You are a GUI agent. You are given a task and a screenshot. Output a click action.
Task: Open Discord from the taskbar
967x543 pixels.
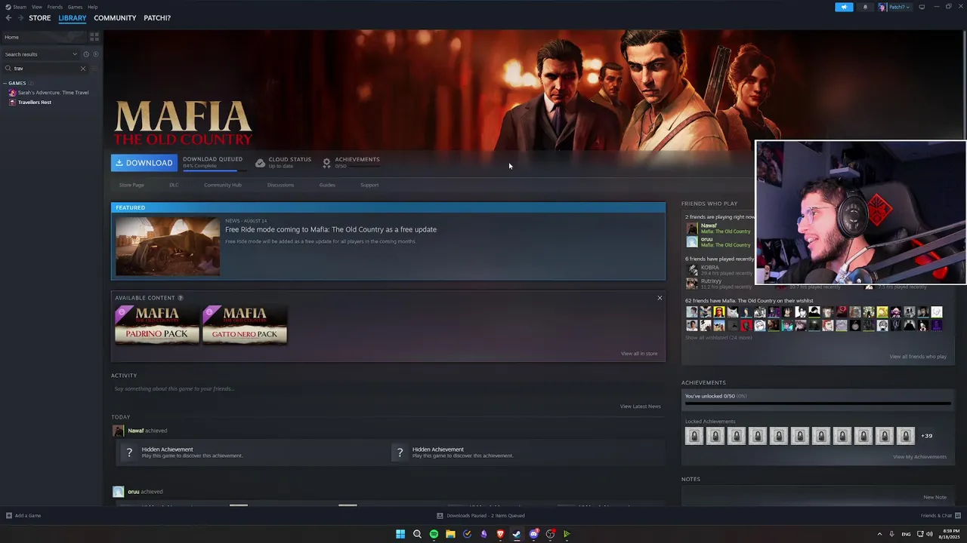(x=533, y=534)
